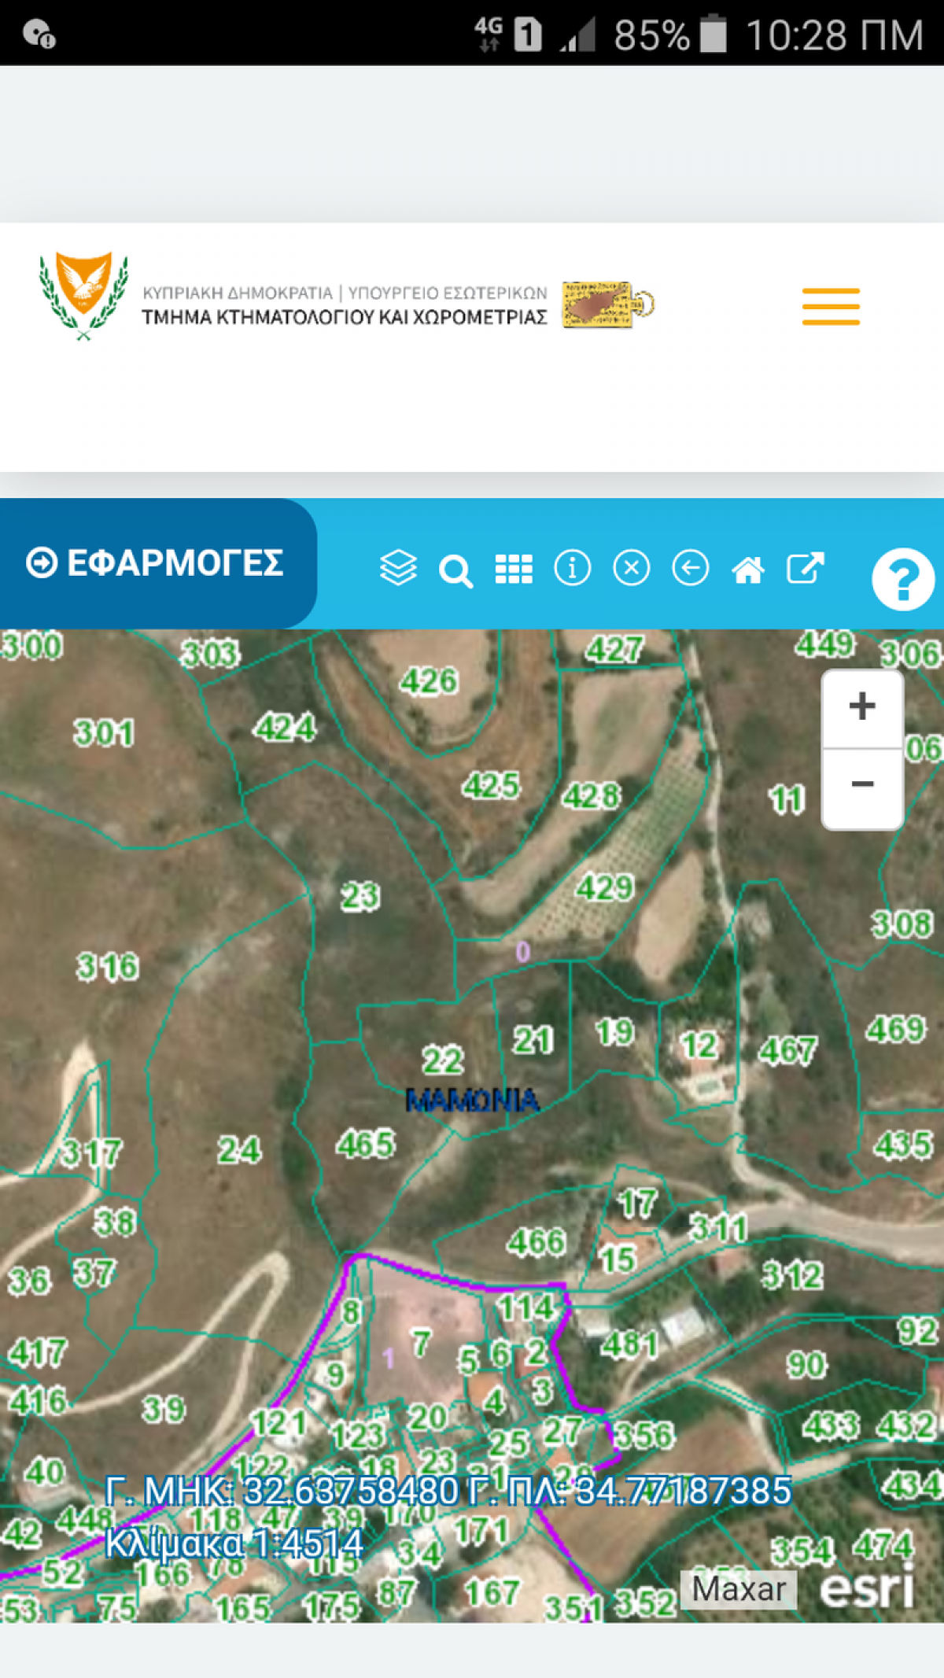Click the ΤΜΗΜΑ ΚΤΗΜΑΤΟΛΟΓΙΟΥ ΚΑΙ ΧΩΡΟΜΕΤΡΙΑΣ title
This screenshot has width=944, height=1678.
[344, 317]
